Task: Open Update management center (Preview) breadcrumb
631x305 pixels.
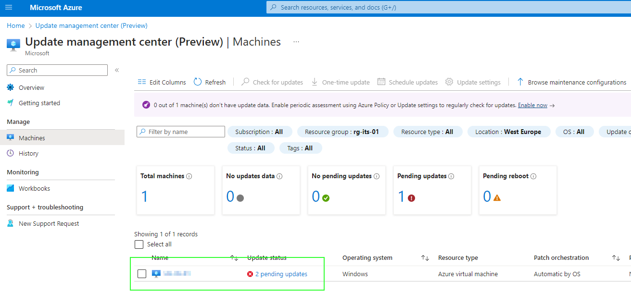Action: click(91, 25)
